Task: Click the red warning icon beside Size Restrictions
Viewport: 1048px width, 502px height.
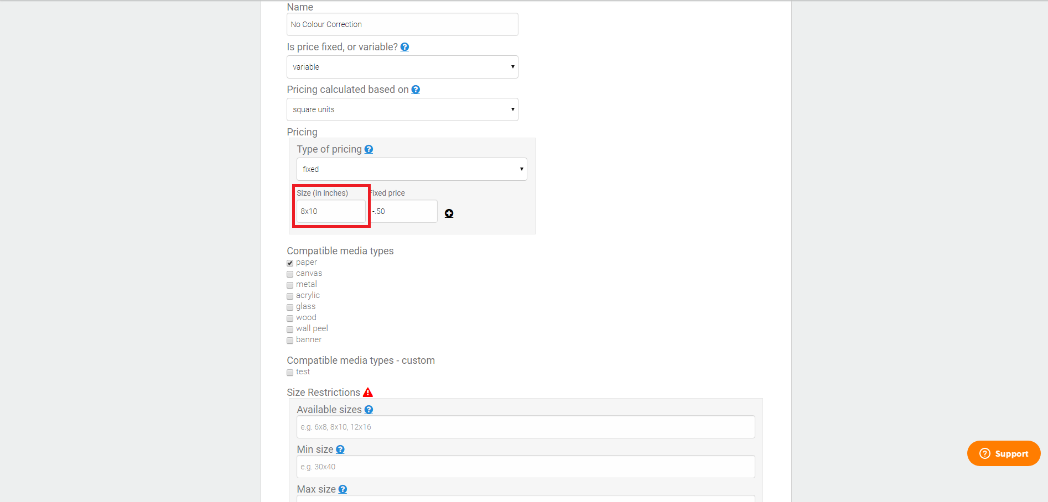Action: (368, 393)
